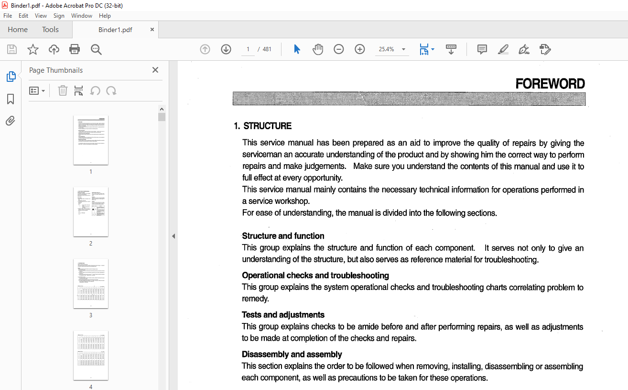628x390 pixels.
Task: Open the find text magnifier tool
Action: (96, 49)
